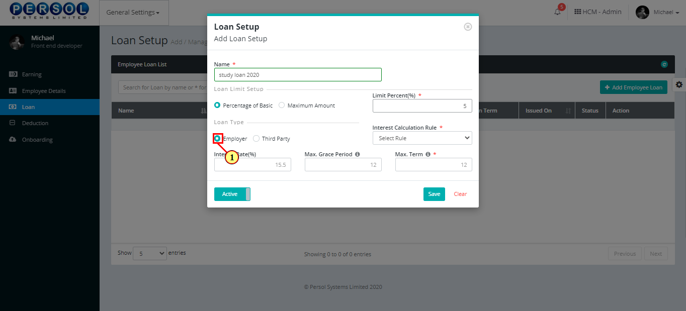Open the settings gear on right edge
Screen dimensions: 686x311
click(x=679, y=84)
